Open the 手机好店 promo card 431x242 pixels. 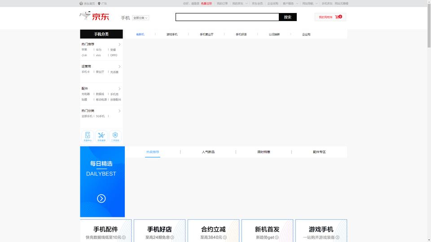point(160,231)
